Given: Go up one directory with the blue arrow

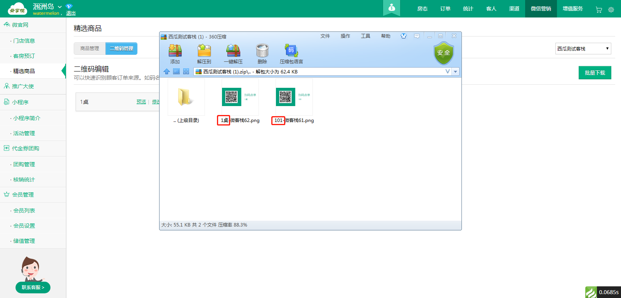Looking at the screenshot, I should 167,71.
